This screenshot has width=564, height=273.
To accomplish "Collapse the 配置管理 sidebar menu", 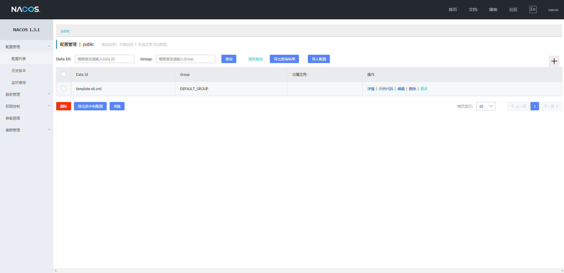I will point(26,47).
